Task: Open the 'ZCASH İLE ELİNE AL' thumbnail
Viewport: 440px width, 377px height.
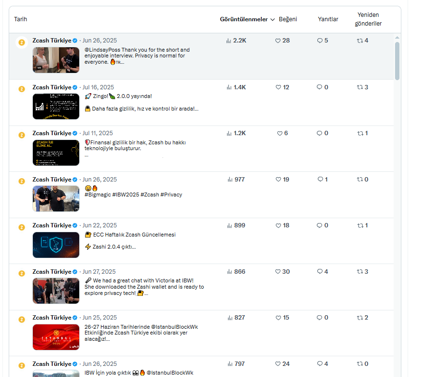Action: tap(56, 153)
